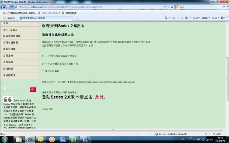Expand command bar overflow chevron
This screenshot has height=143, width=229.
click(x=227, y=16)
